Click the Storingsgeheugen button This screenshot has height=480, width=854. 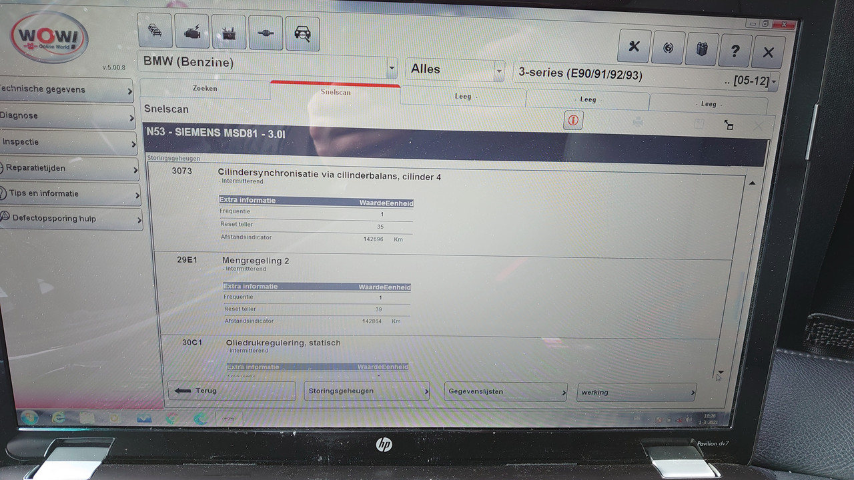[367, 391]
